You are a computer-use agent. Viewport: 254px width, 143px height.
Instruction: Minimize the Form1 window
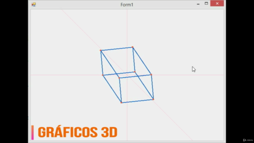coord(198,4)
